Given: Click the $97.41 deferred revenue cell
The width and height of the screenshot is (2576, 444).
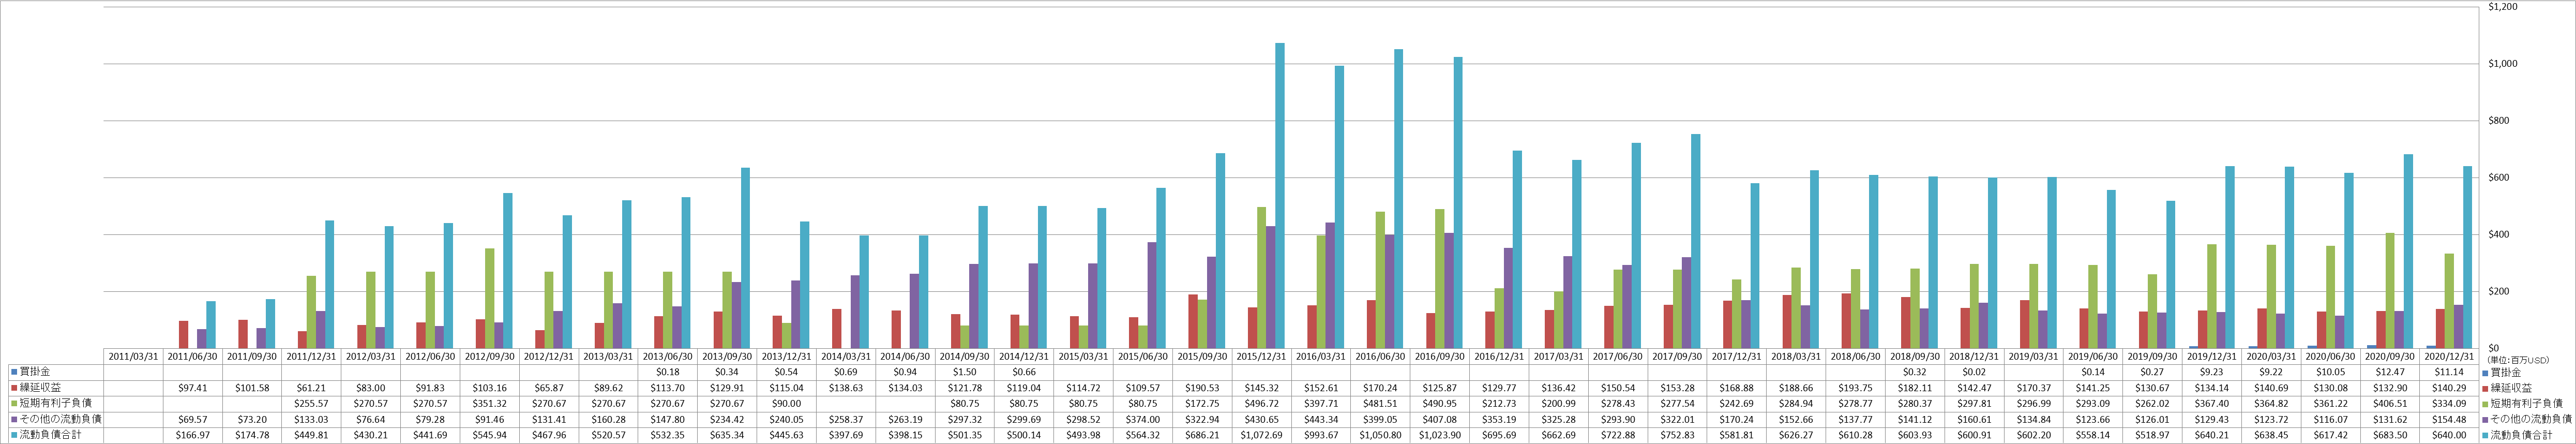Looking at the screenshot, I should (192, 387).
